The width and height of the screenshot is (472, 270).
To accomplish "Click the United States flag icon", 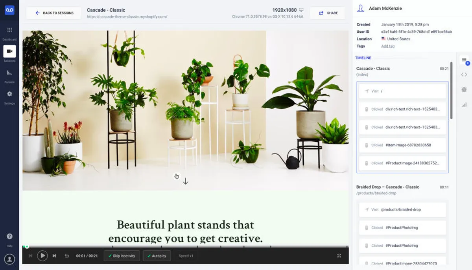I will click(383, 39).
